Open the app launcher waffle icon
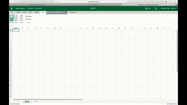This screenshot has width=187, height=105. [x=12, y=8]
